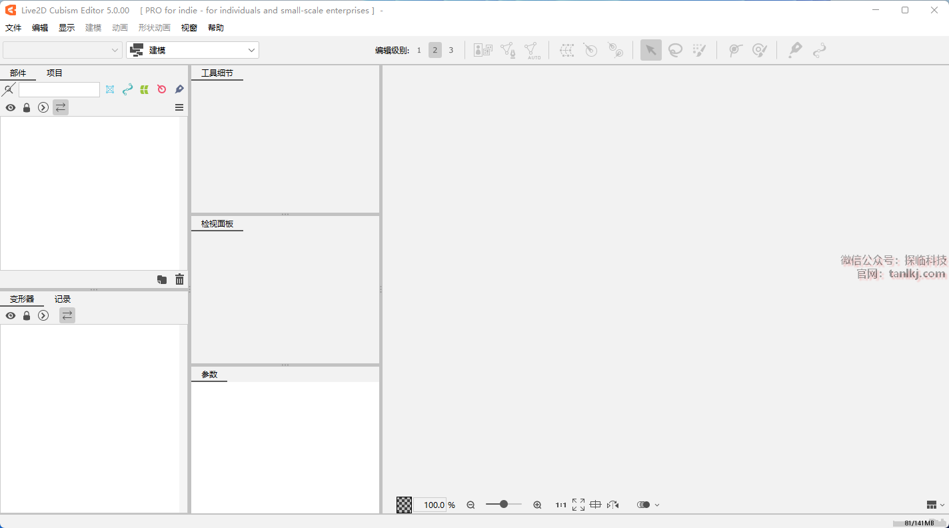Create a new part folder
Screen dimensions: 949x528
(x=162, y=280)
